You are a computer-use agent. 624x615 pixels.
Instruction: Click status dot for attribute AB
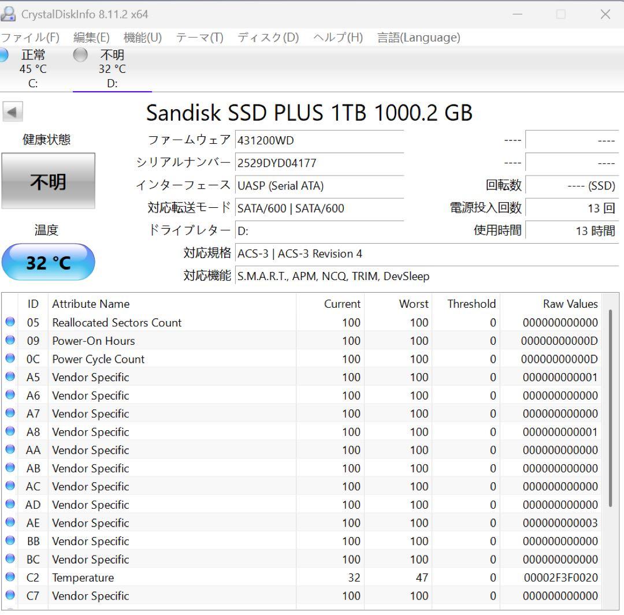tap(10, 467)
